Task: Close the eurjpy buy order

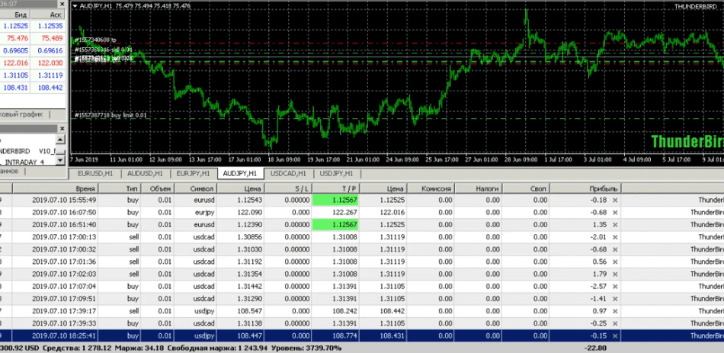Action: tap(615, 212)
